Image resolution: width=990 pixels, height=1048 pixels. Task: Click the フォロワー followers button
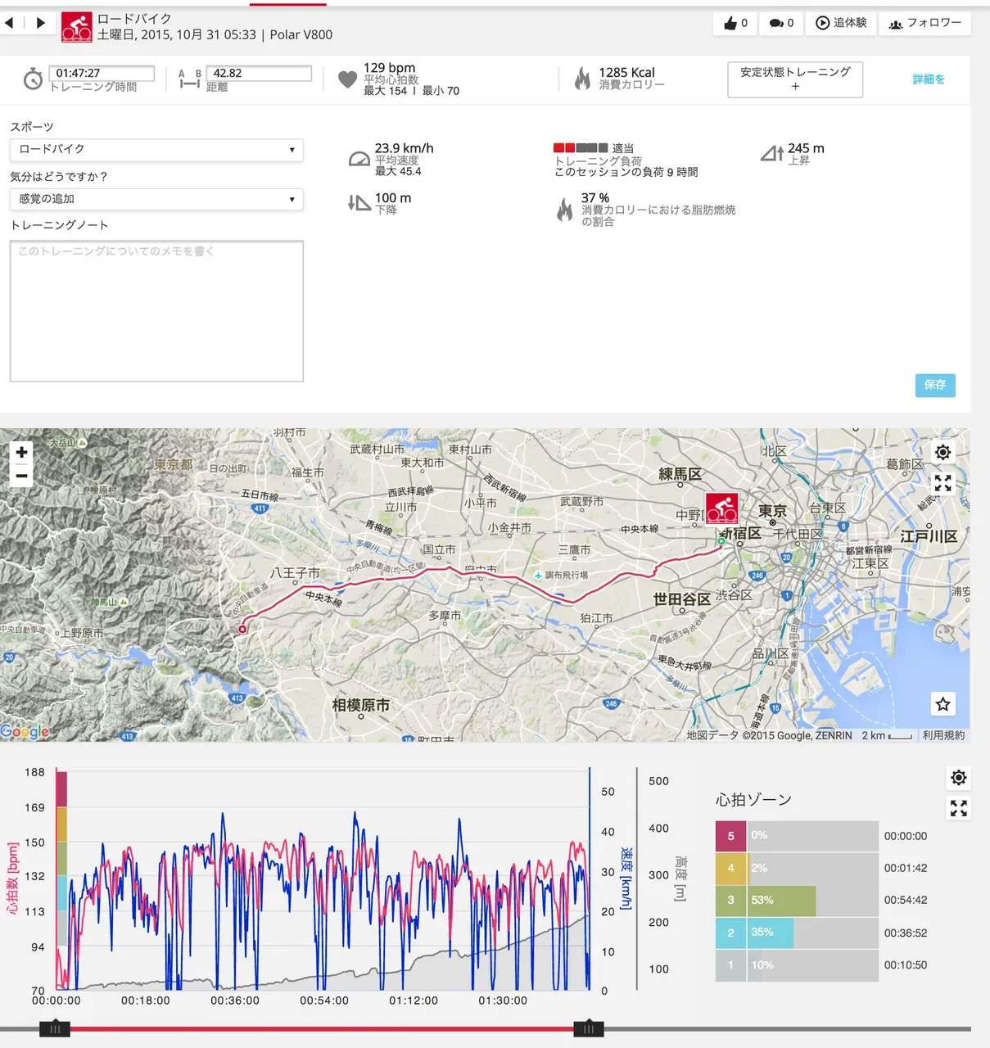tap(924, 24)
